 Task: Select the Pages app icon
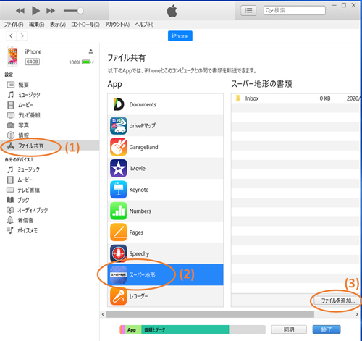point(118,232)
